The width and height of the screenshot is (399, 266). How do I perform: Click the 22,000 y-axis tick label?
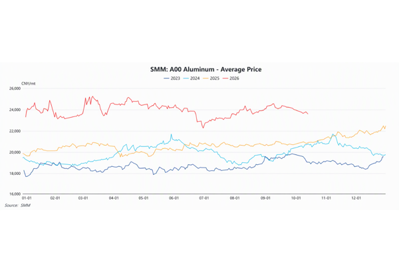[15, 131]
